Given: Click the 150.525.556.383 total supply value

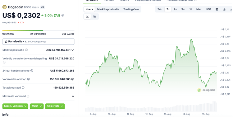Looking at the screenshot, I should (64, 88).
